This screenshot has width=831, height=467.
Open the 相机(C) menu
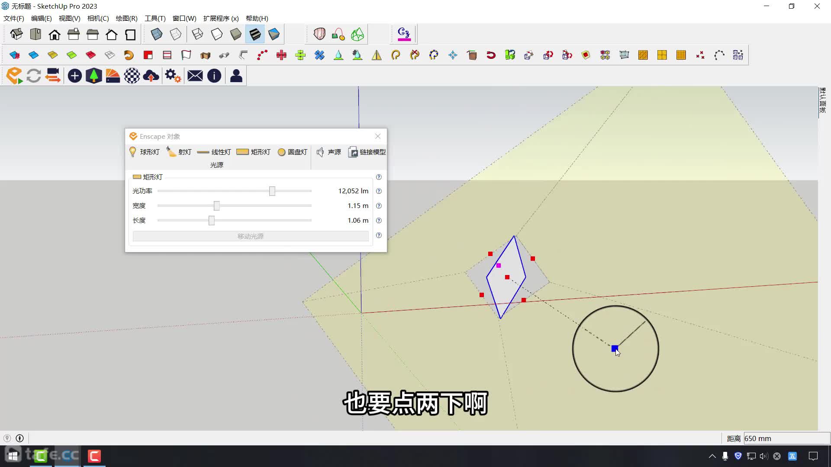click(98, 18)
